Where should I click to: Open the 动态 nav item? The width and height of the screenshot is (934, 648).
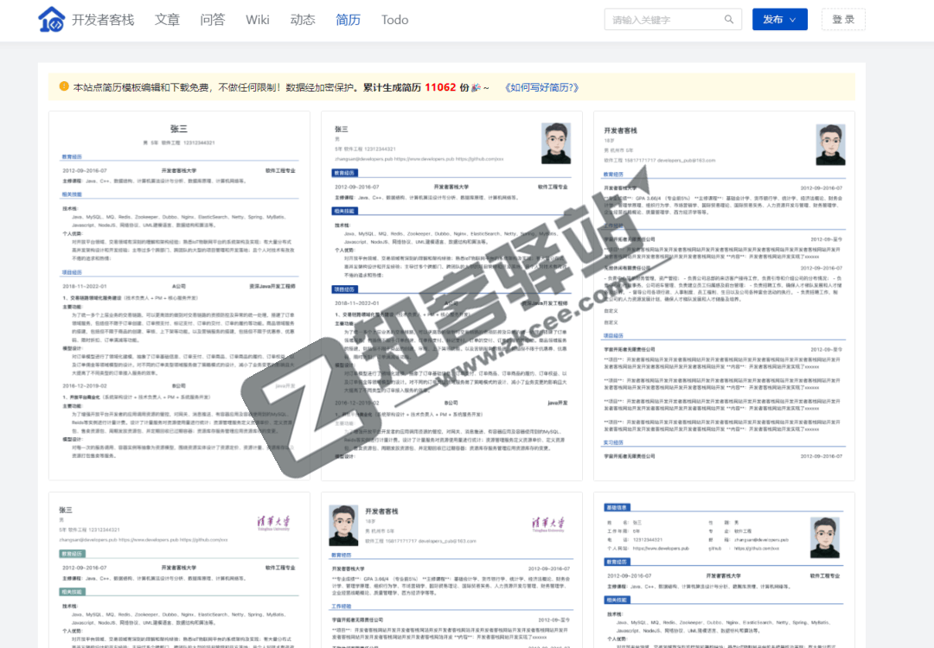[303, 20]
